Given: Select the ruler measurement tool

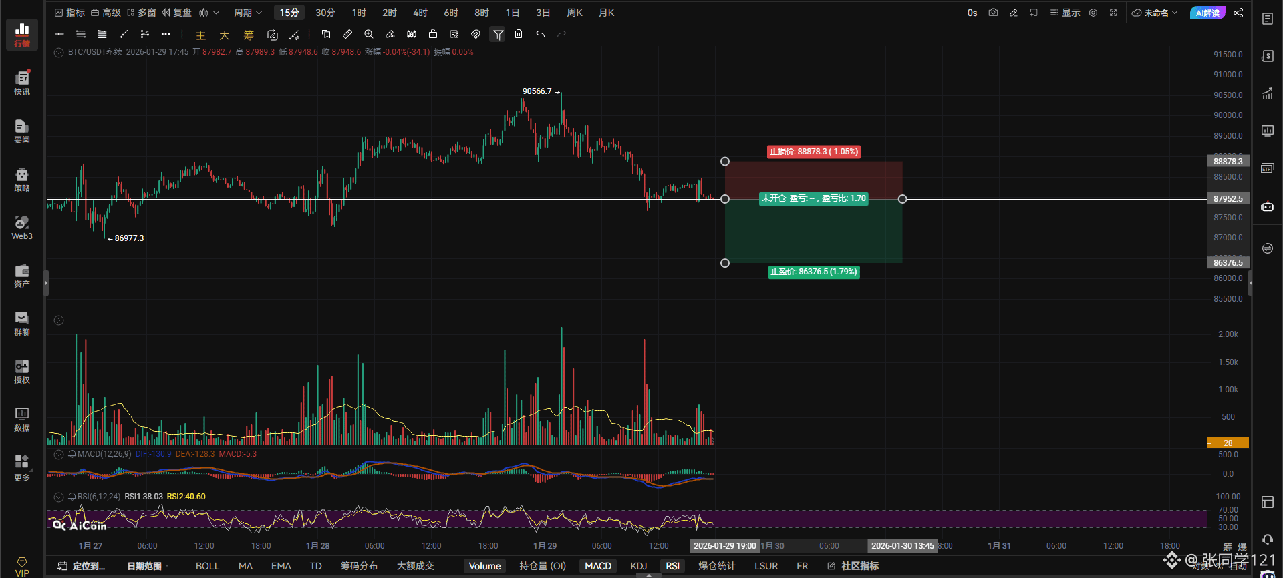Looking at the screenshot, I should coord(347,34).
